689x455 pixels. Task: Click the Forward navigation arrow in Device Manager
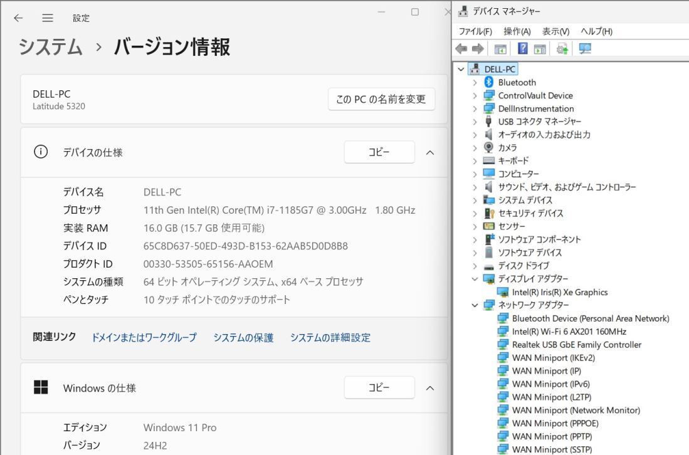[477, 48]
